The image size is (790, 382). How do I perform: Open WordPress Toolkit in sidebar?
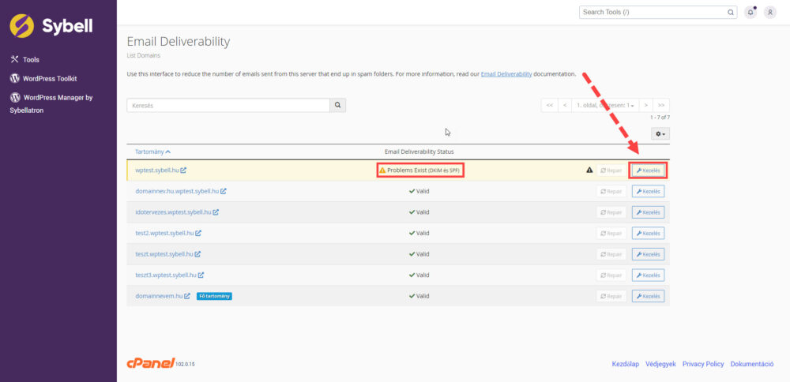point(43,78)
